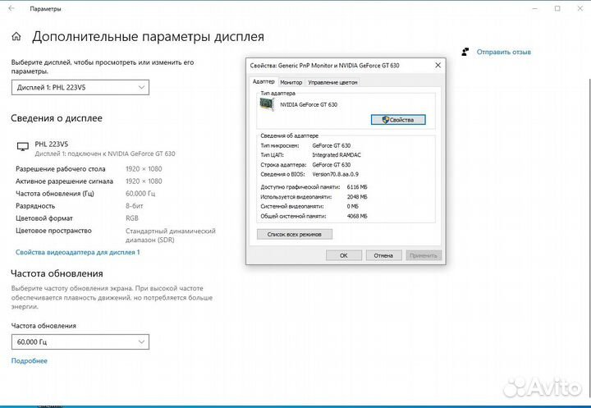This screenshot has height=408, width=591.
Task: Click the Integrated RAMDAC value
Action: tap(337, 155)
